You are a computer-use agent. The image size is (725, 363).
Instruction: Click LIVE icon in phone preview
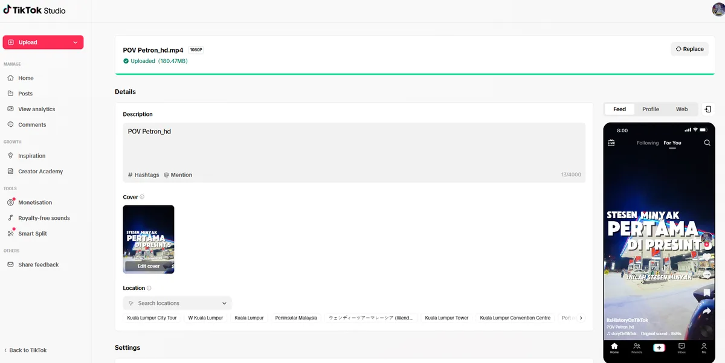tap(611, 143)
